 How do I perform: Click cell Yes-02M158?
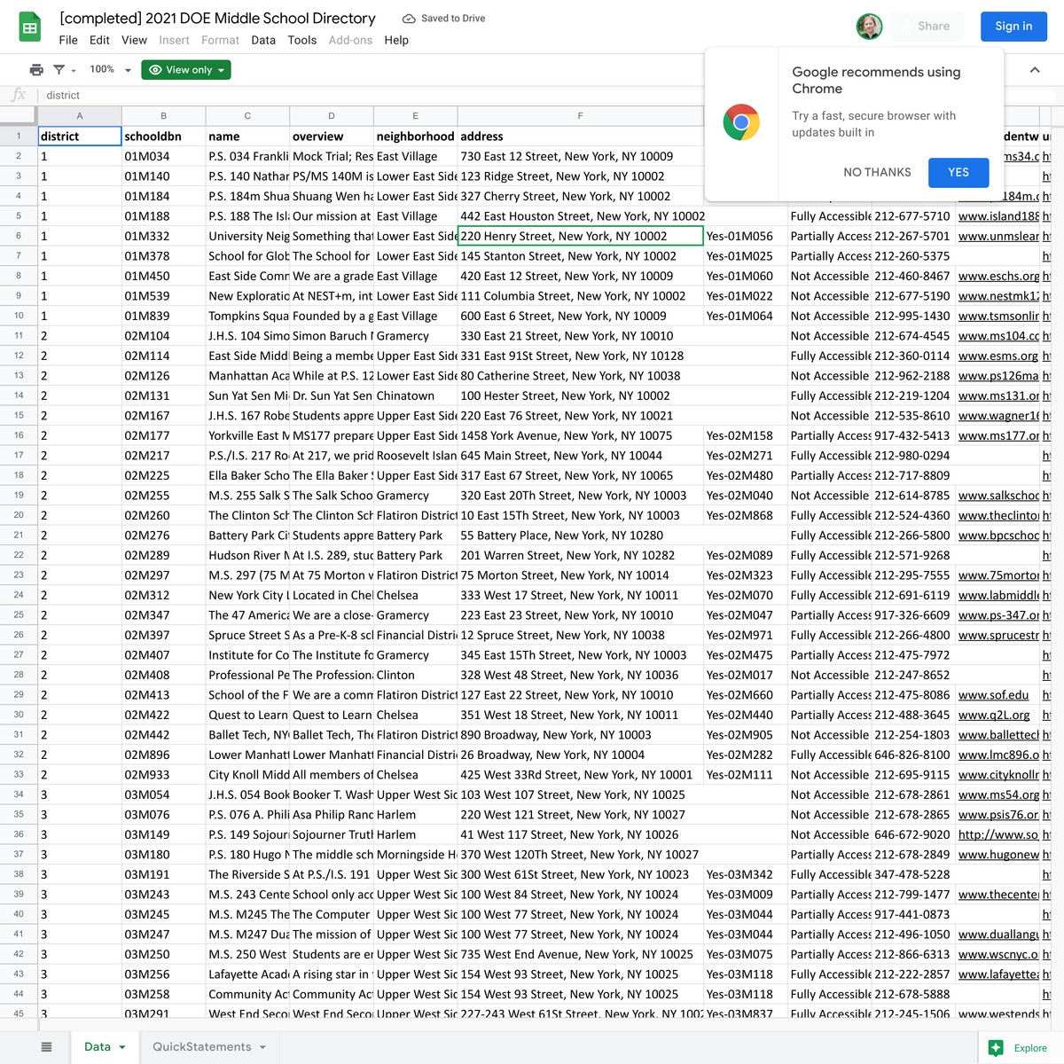coord(746,435)
